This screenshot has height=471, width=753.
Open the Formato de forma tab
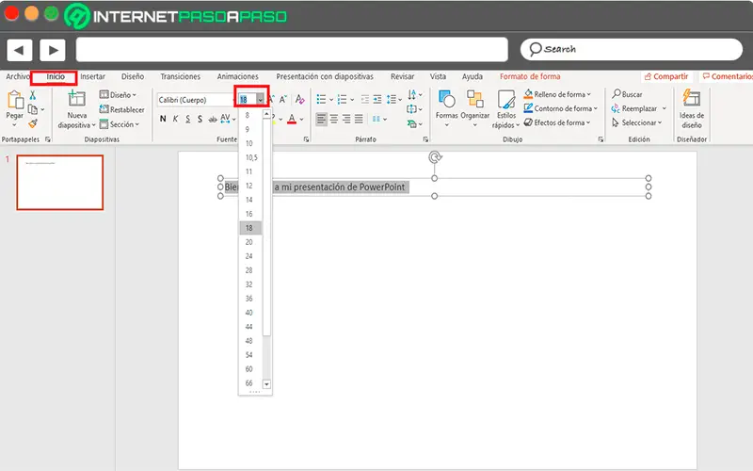tap(530, 76)
